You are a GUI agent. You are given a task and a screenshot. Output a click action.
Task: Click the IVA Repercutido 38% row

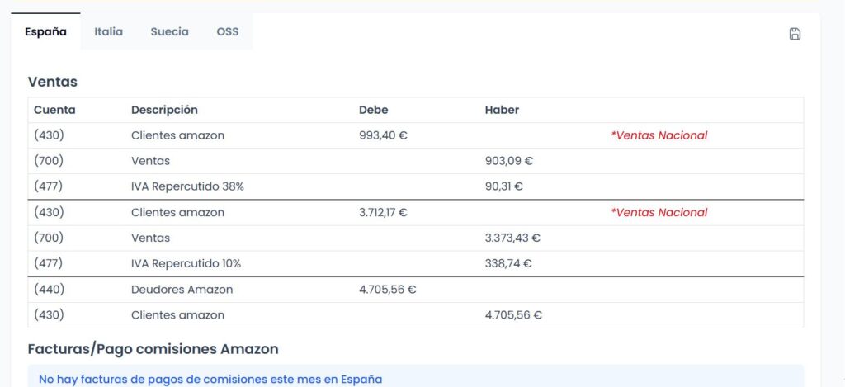point(416,186)
